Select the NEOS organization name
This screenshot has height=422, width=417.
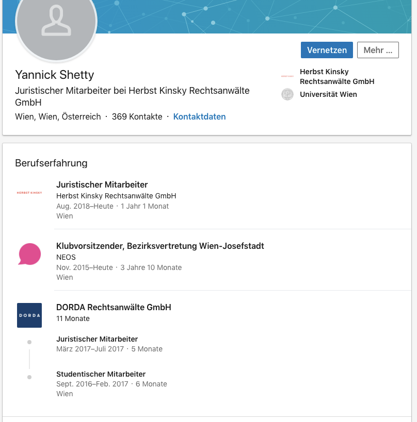tap(66, 257)
